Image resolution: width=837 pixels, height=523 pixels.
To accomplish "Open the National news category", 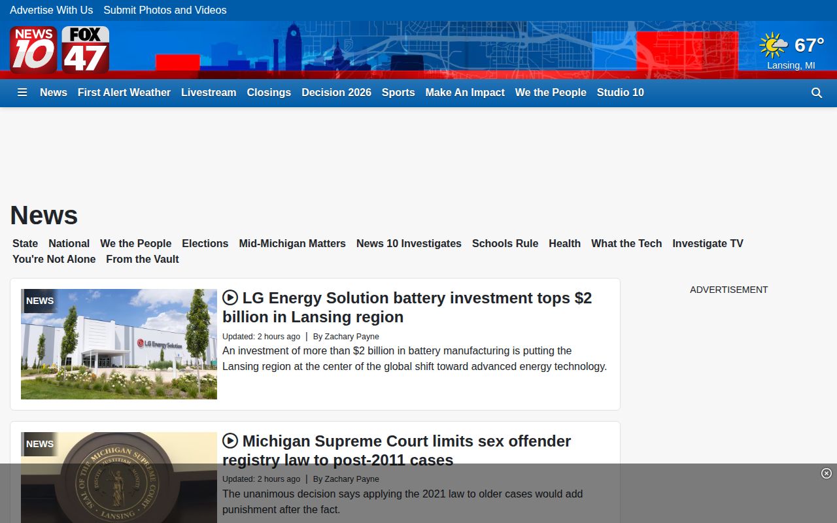I will pos(69,243).
